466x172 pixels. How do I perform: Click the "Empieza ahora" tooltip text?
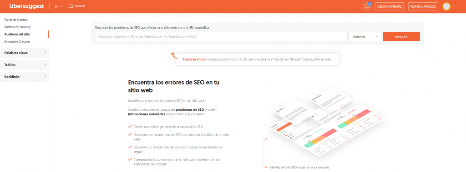(x=257, y=59)
